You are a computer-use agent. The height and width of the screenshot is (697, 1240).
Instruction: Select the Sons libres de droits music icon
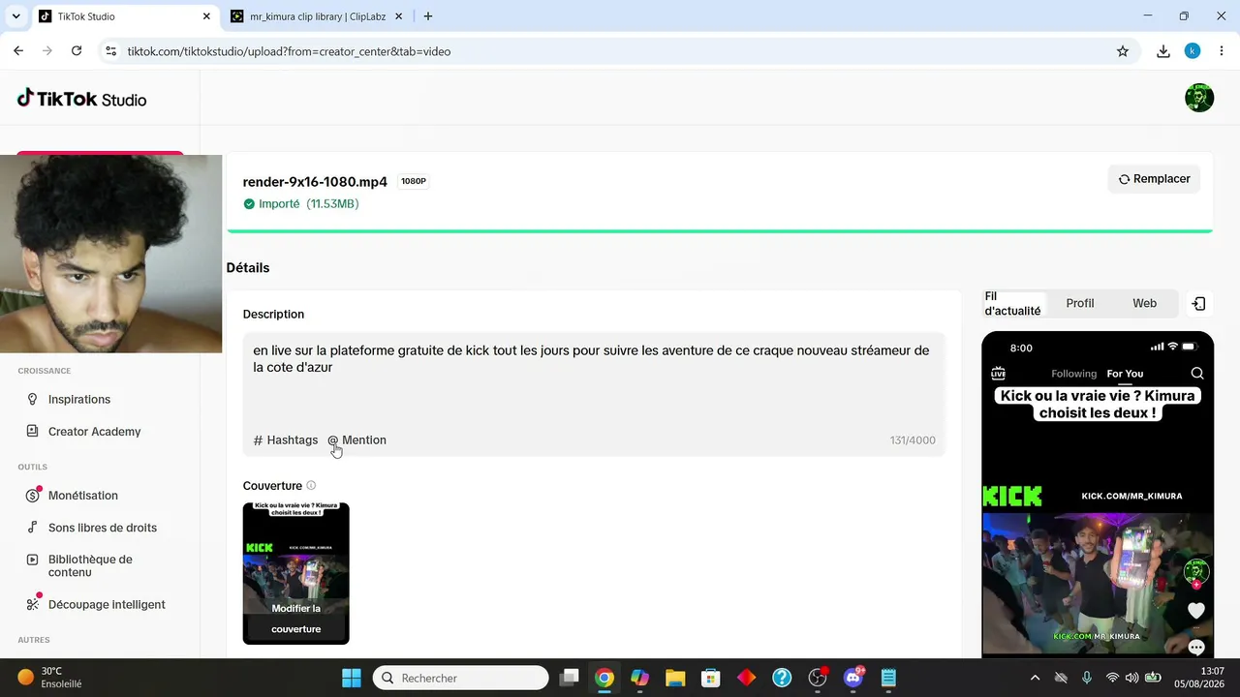(32, 528)
